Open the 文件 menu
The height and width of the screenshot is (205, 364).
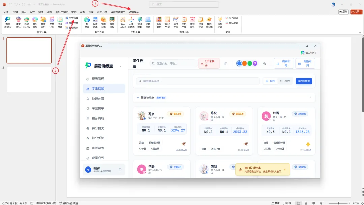6,12
